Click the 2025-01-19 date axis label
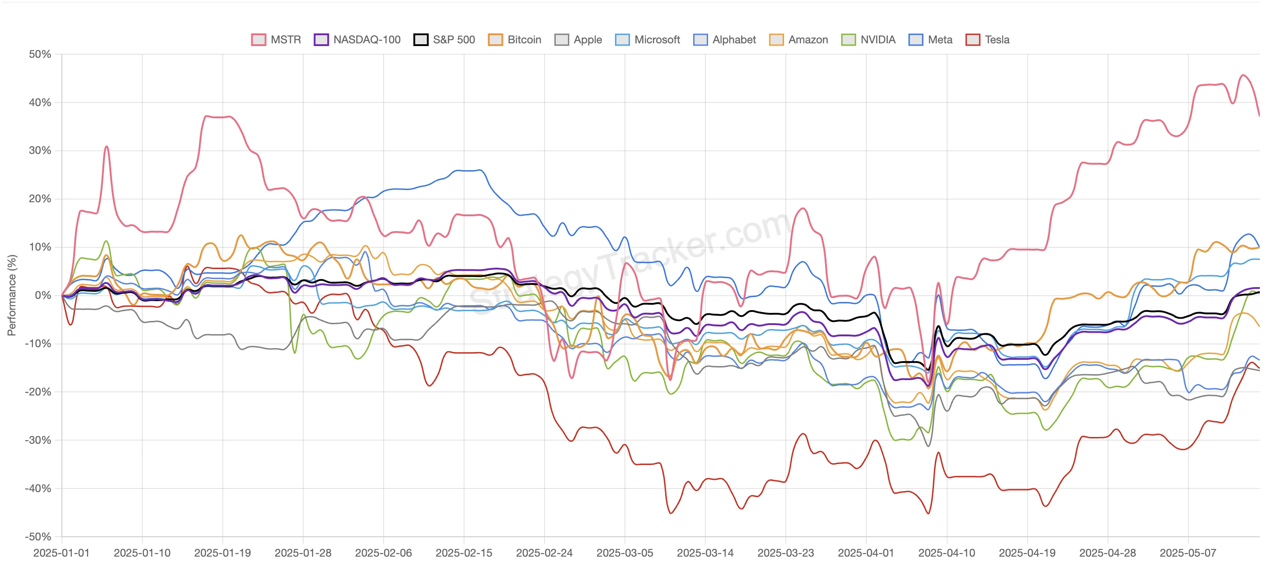Image resolution: width=1277 pixels, height=567 pixels. (x=222, y=553)
